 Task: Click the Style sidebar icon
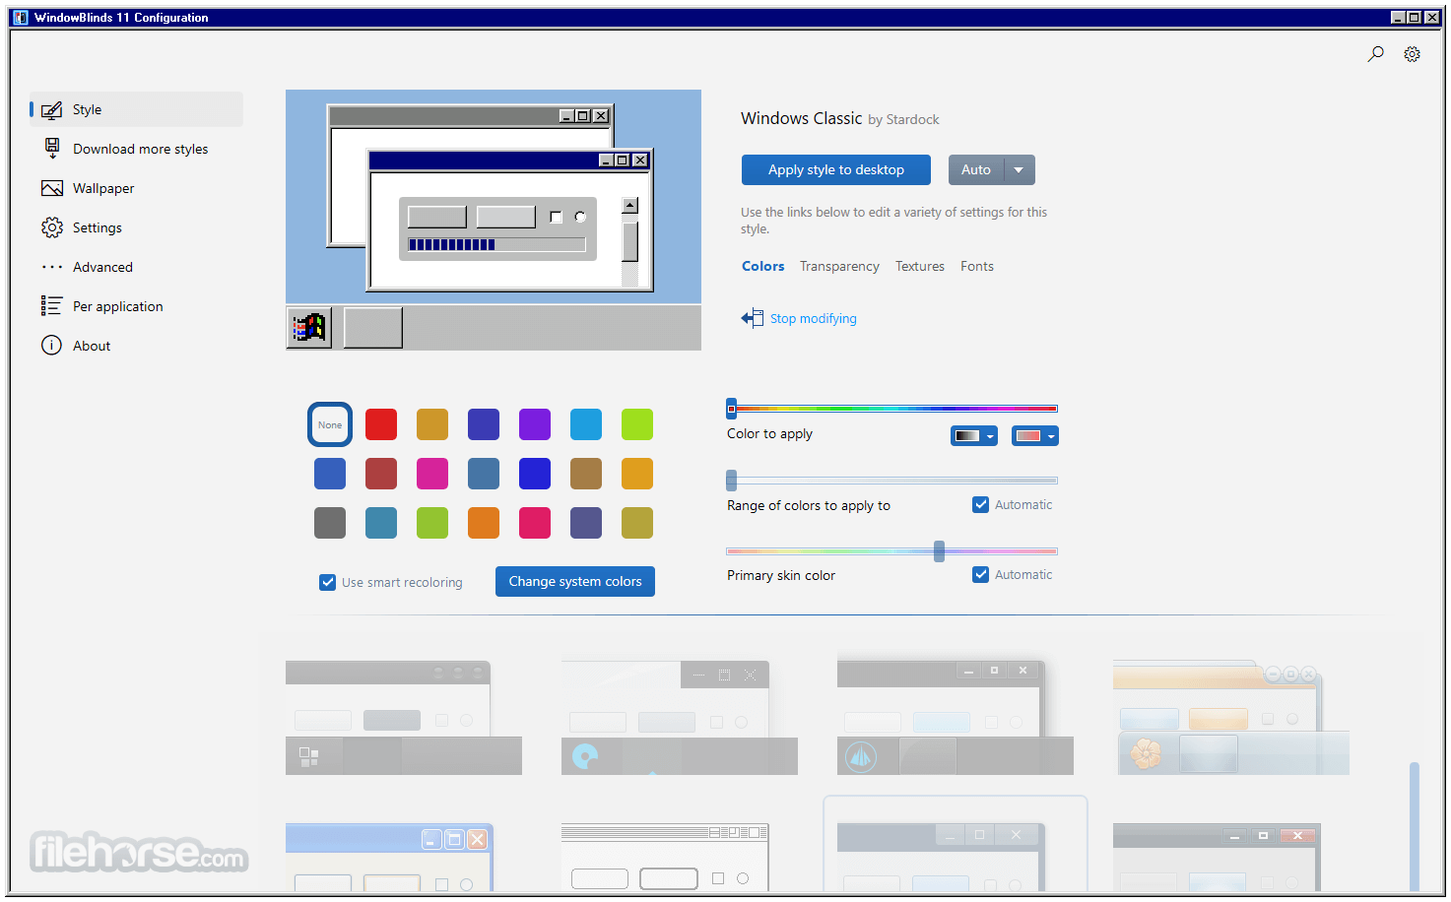(52, 109)
